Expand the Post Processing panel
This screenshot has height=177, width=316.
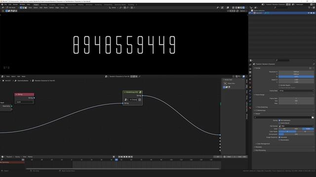[x=260, y=150]
